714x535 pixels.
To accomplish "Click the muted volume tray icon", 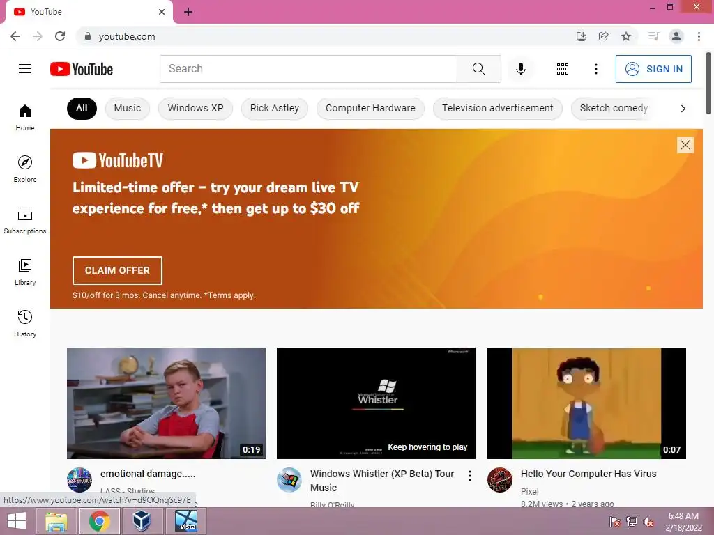I will [x=648, y=522].
